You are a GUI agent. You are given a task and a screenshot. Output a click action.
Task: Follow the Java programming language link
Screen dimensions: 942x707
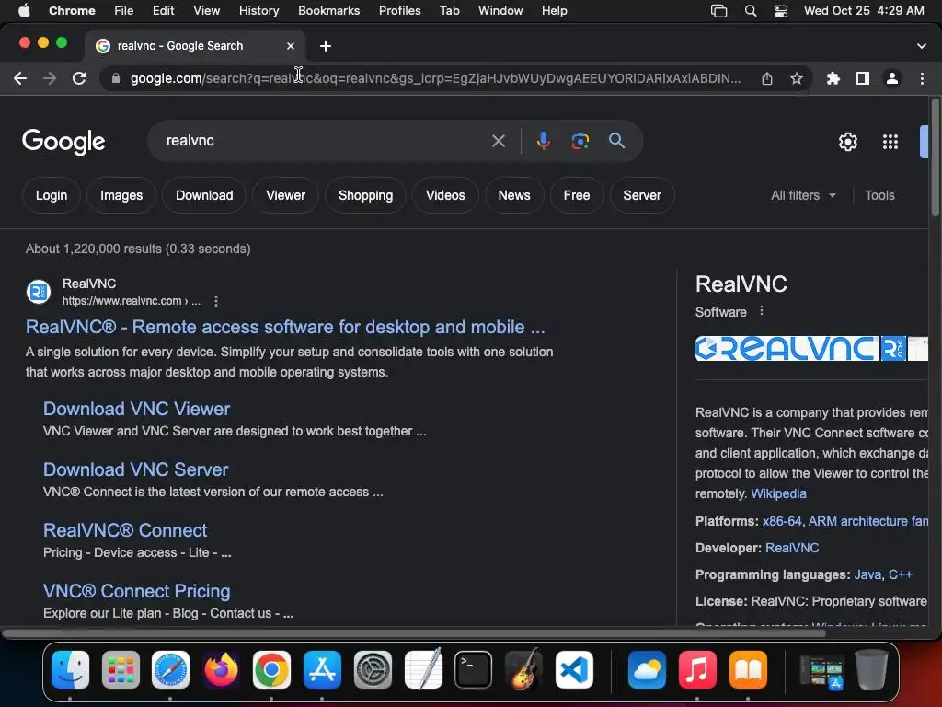(x=867, y=574)
